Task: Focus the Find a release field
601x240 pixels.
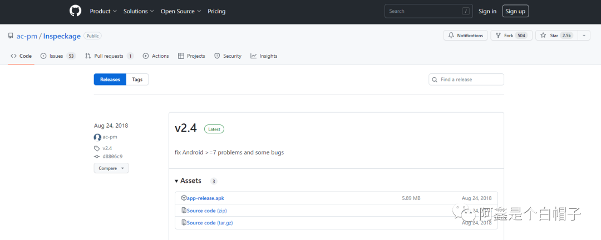Action: click(x=466, y=79)
